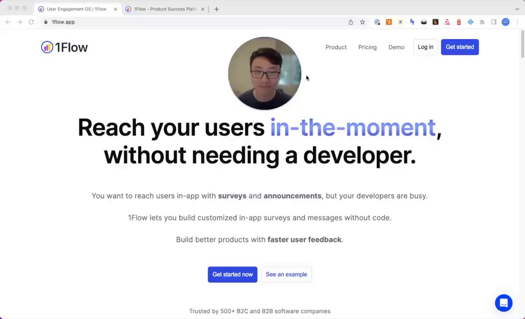Click 'Trusted by 500+ B2C and B2B' text
The image size is (525, 319).
[260, 311]
